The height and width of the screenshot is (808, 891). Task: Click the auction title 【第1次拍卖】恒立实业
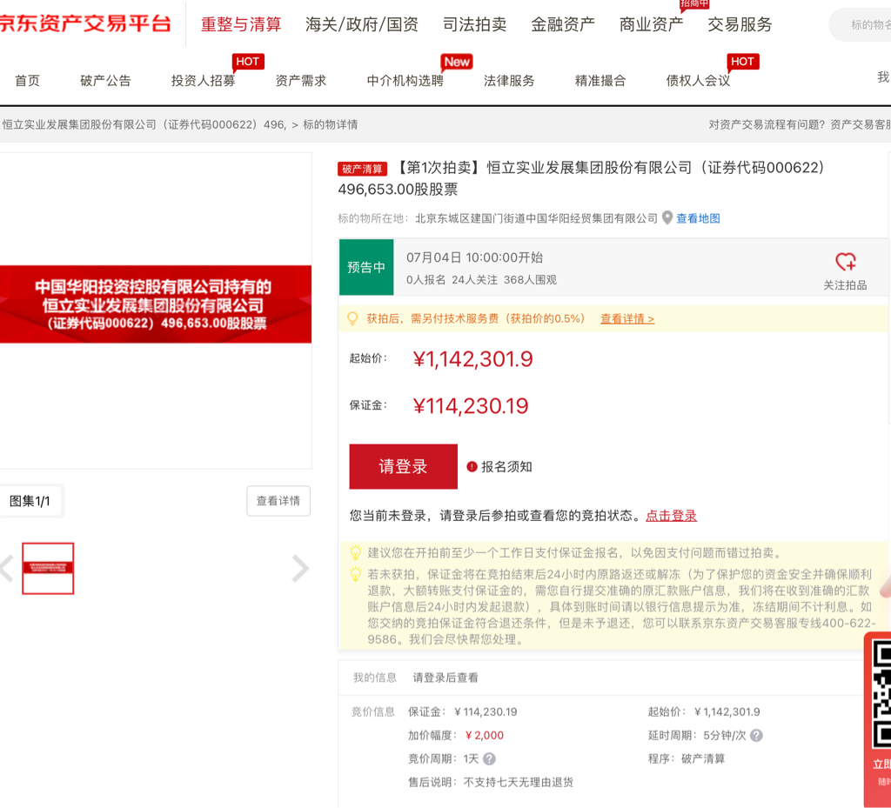[x=580, y=178]
